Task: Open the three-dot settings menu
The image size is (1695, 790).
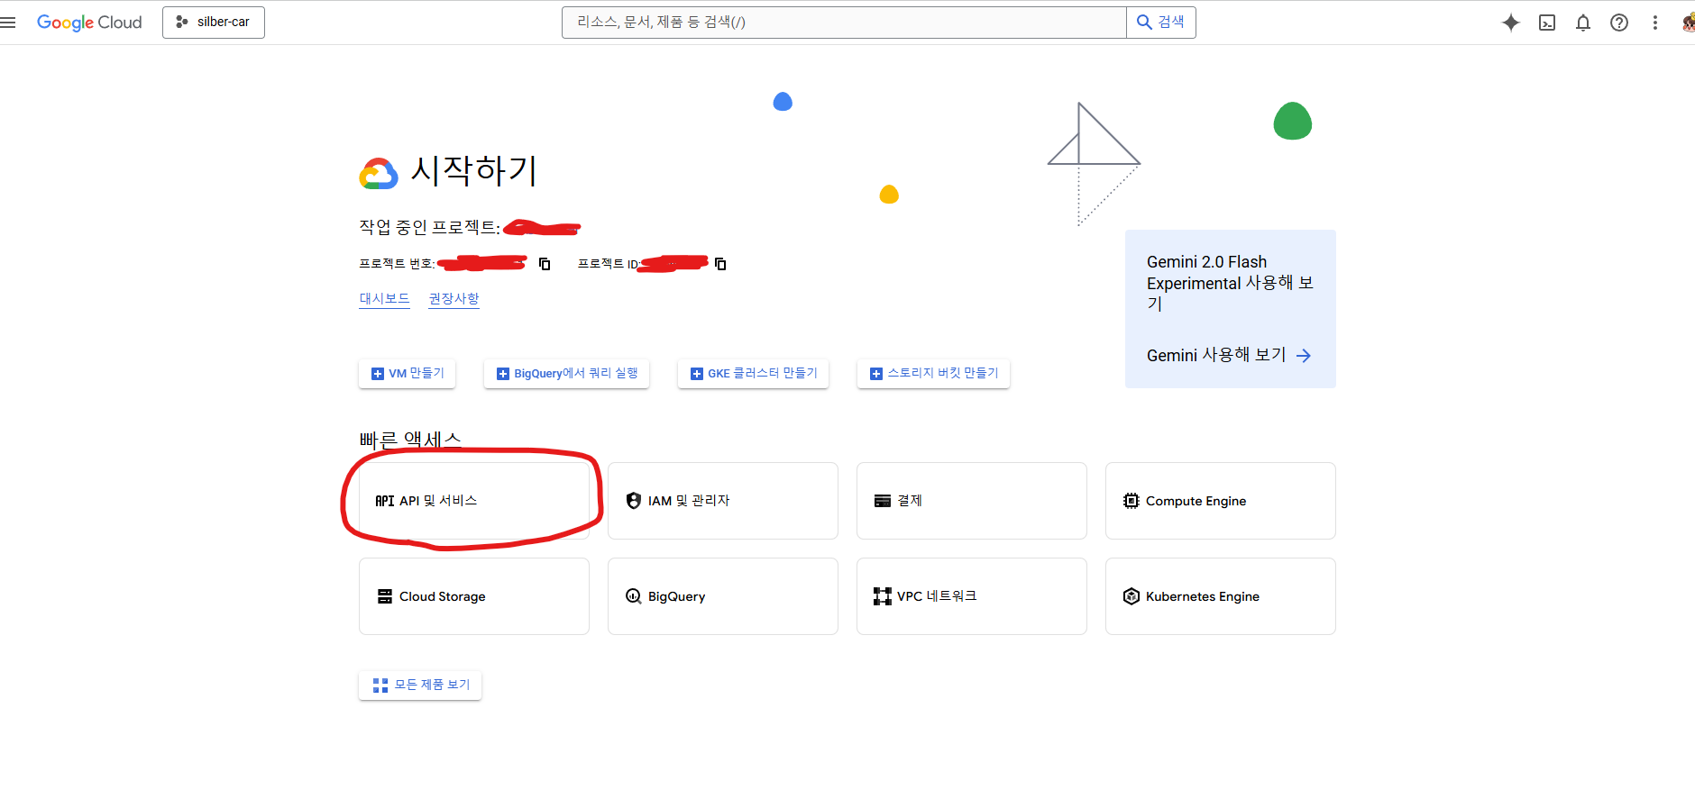Action: 1655,23
